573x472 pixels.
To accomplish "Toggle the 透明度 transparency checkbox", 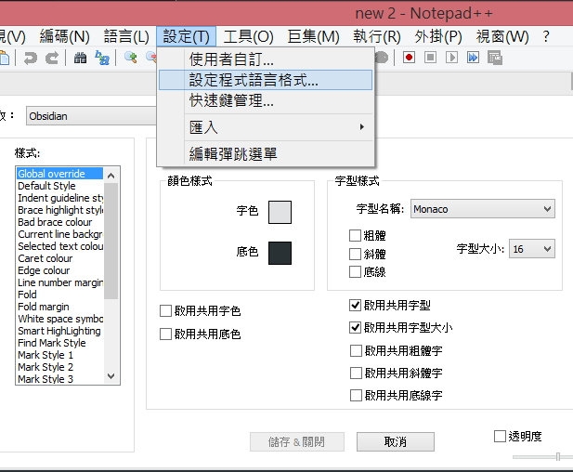I will tap(500, 436).
